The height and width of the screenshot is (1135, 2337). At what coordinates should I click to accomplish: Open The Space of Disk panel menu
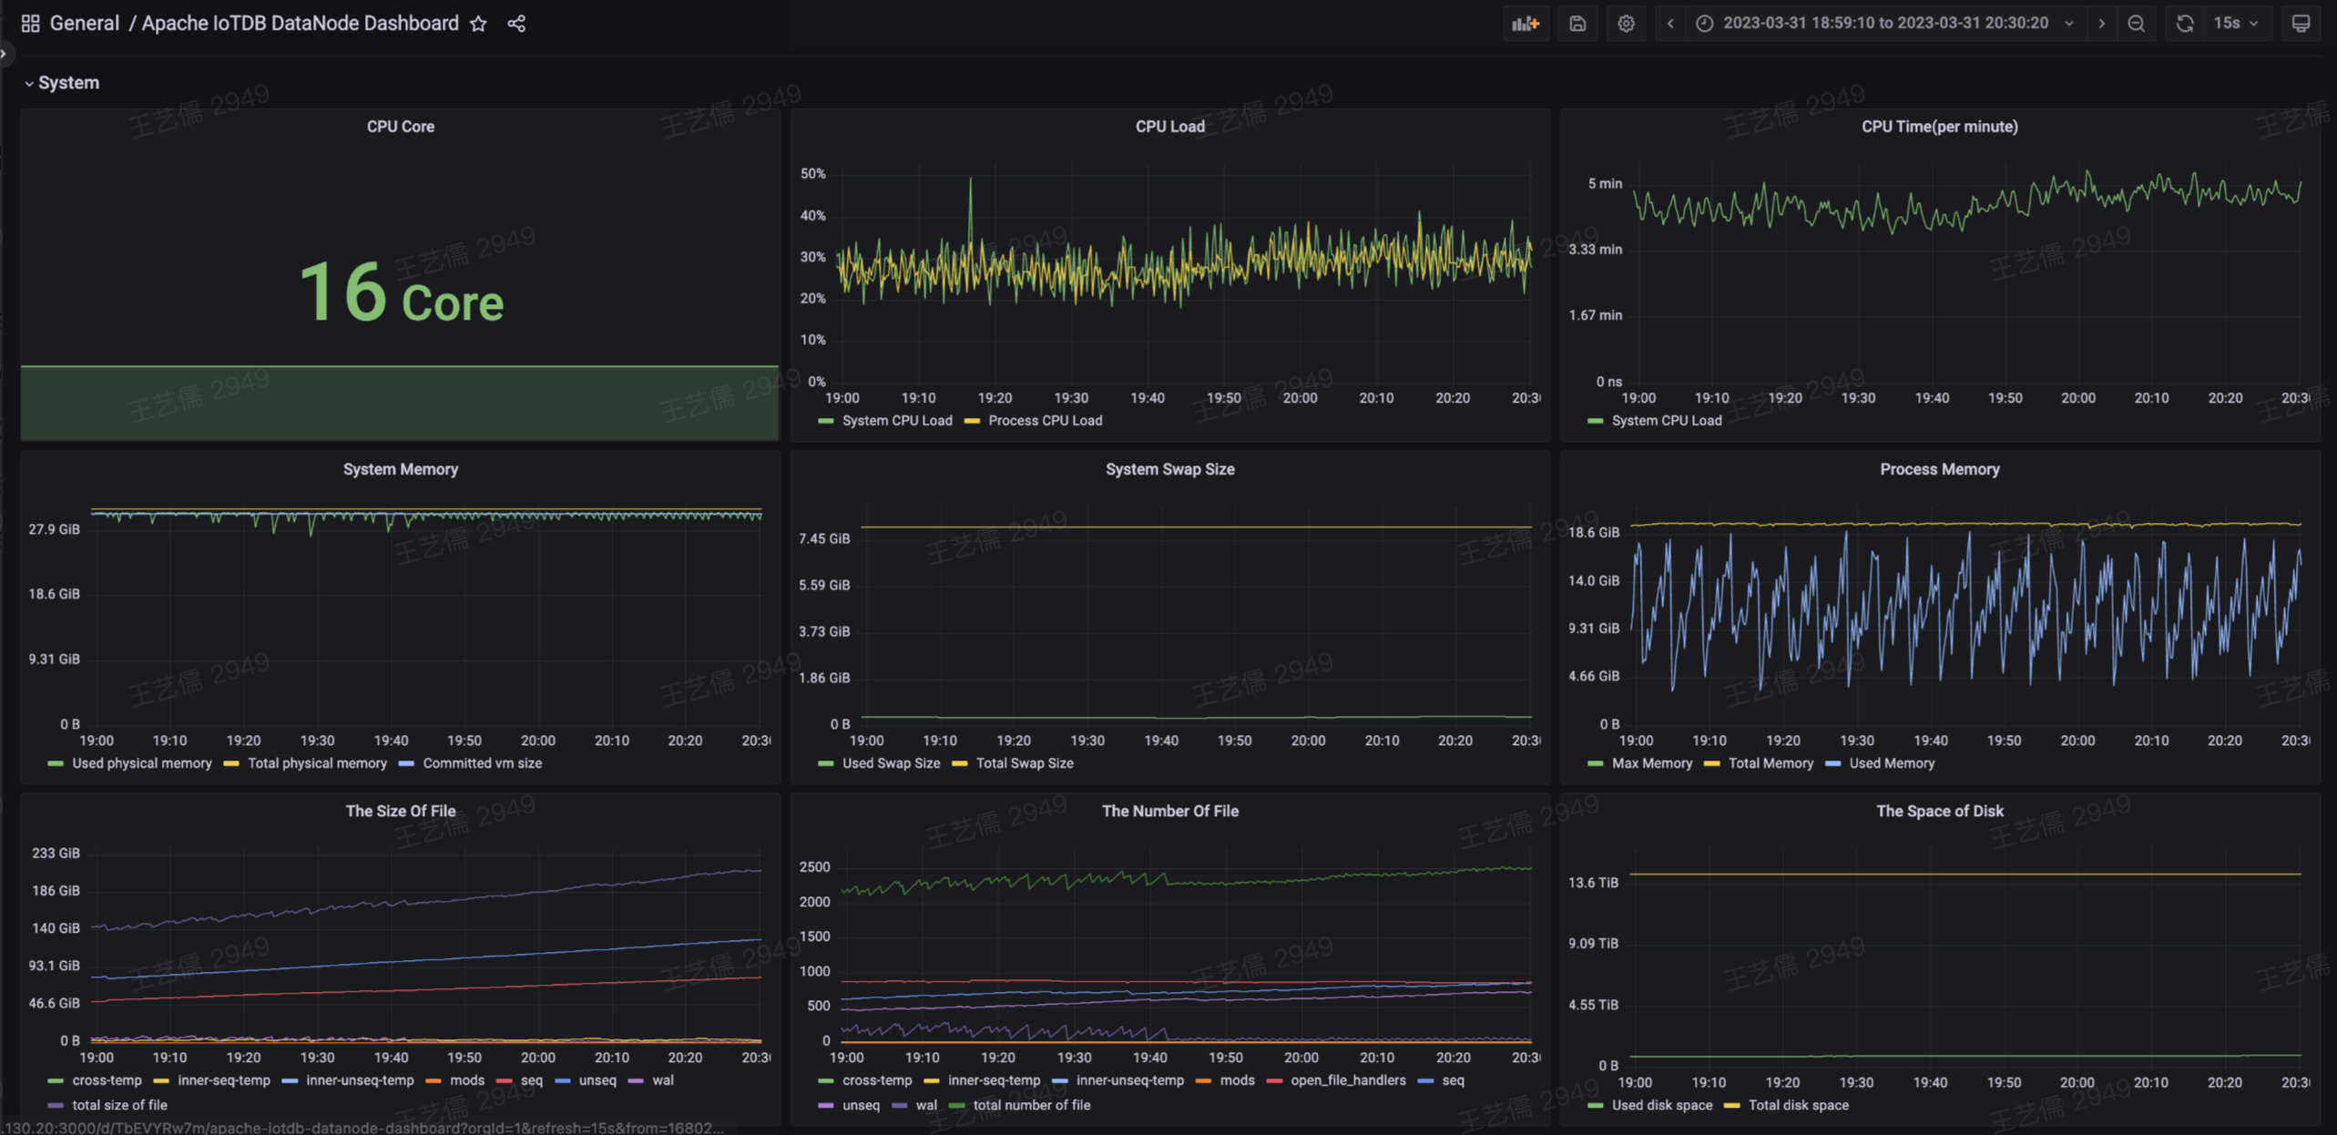pos(1939,811)
